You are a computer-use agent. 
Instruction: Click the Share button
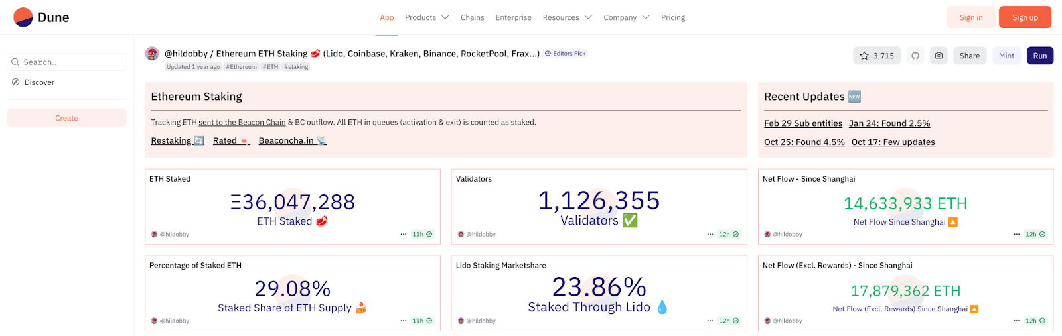coord(970,56)
